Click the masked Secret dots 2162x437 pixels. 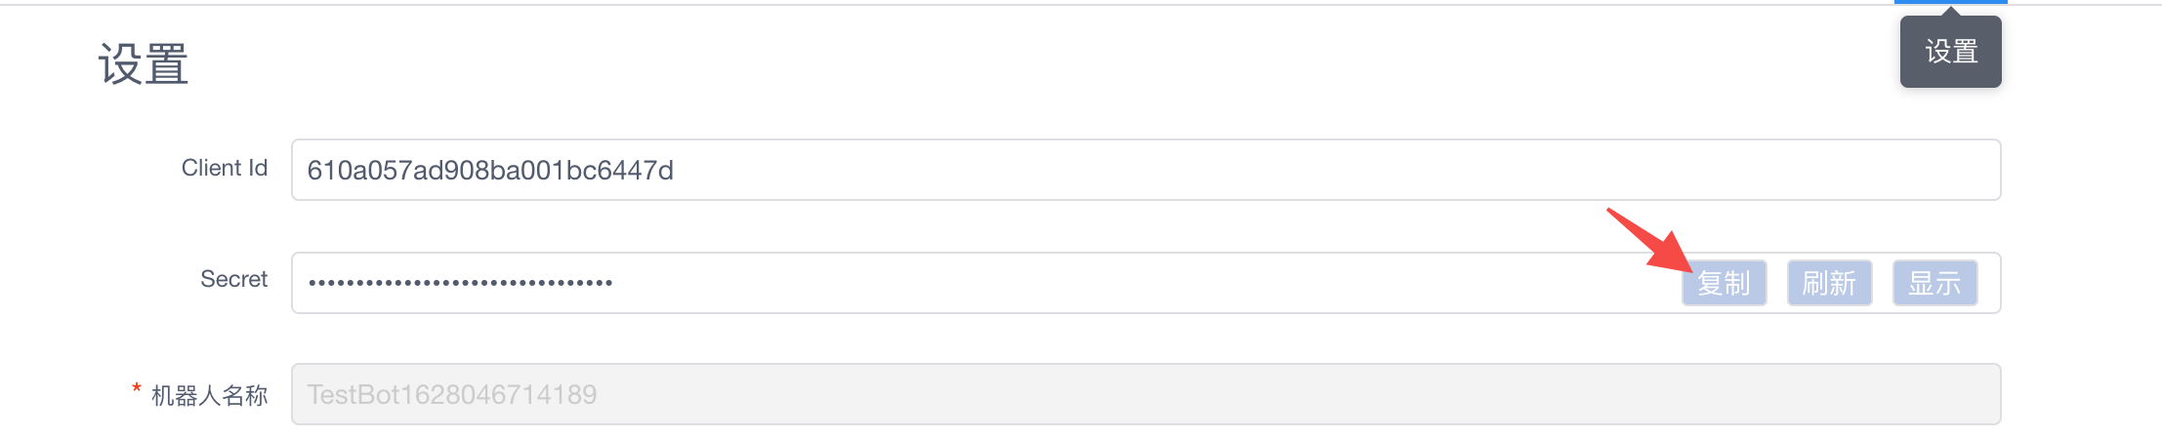(460, 283)
